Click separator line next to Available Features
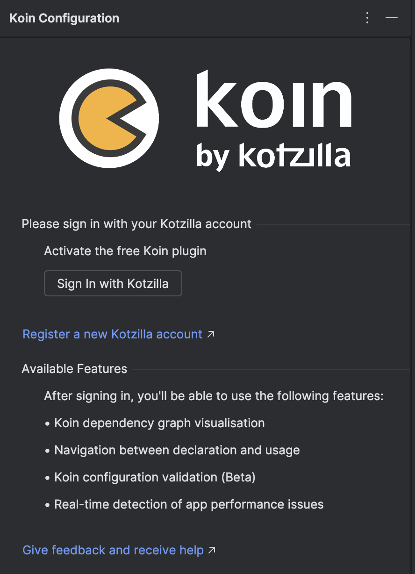The image size is (415, 574). [x=272, y=370]
